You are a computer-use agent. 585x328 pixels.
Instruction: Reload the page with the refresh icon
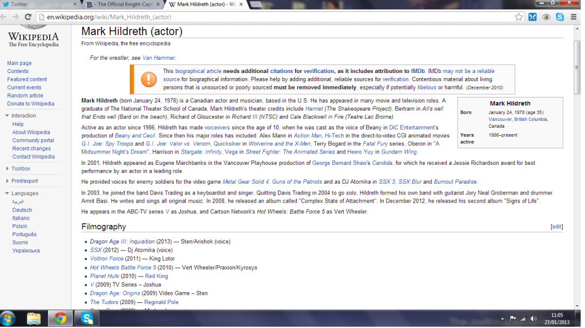[x=29, y=17]
